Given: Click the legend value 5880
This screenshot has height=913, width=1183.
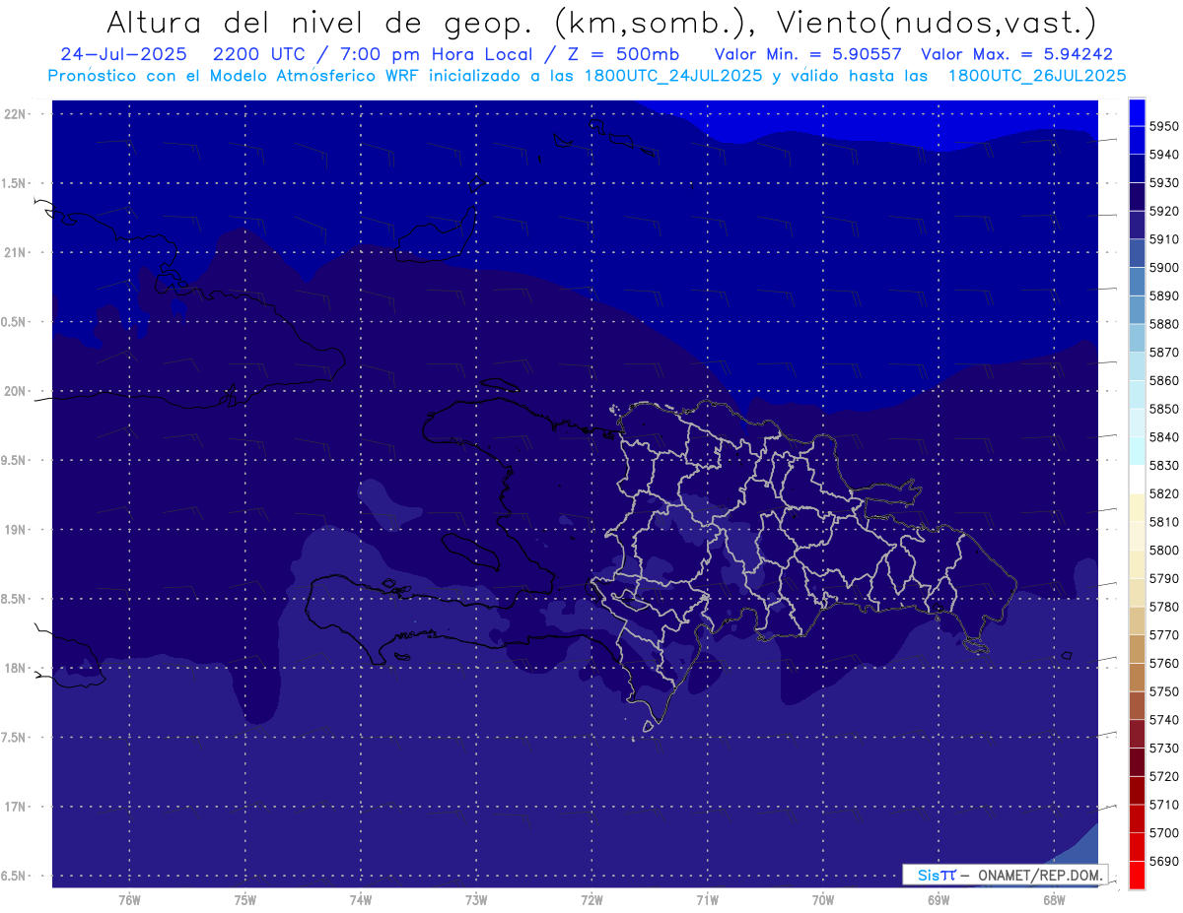Looking at the screenshot, I should coord(1164,324).
